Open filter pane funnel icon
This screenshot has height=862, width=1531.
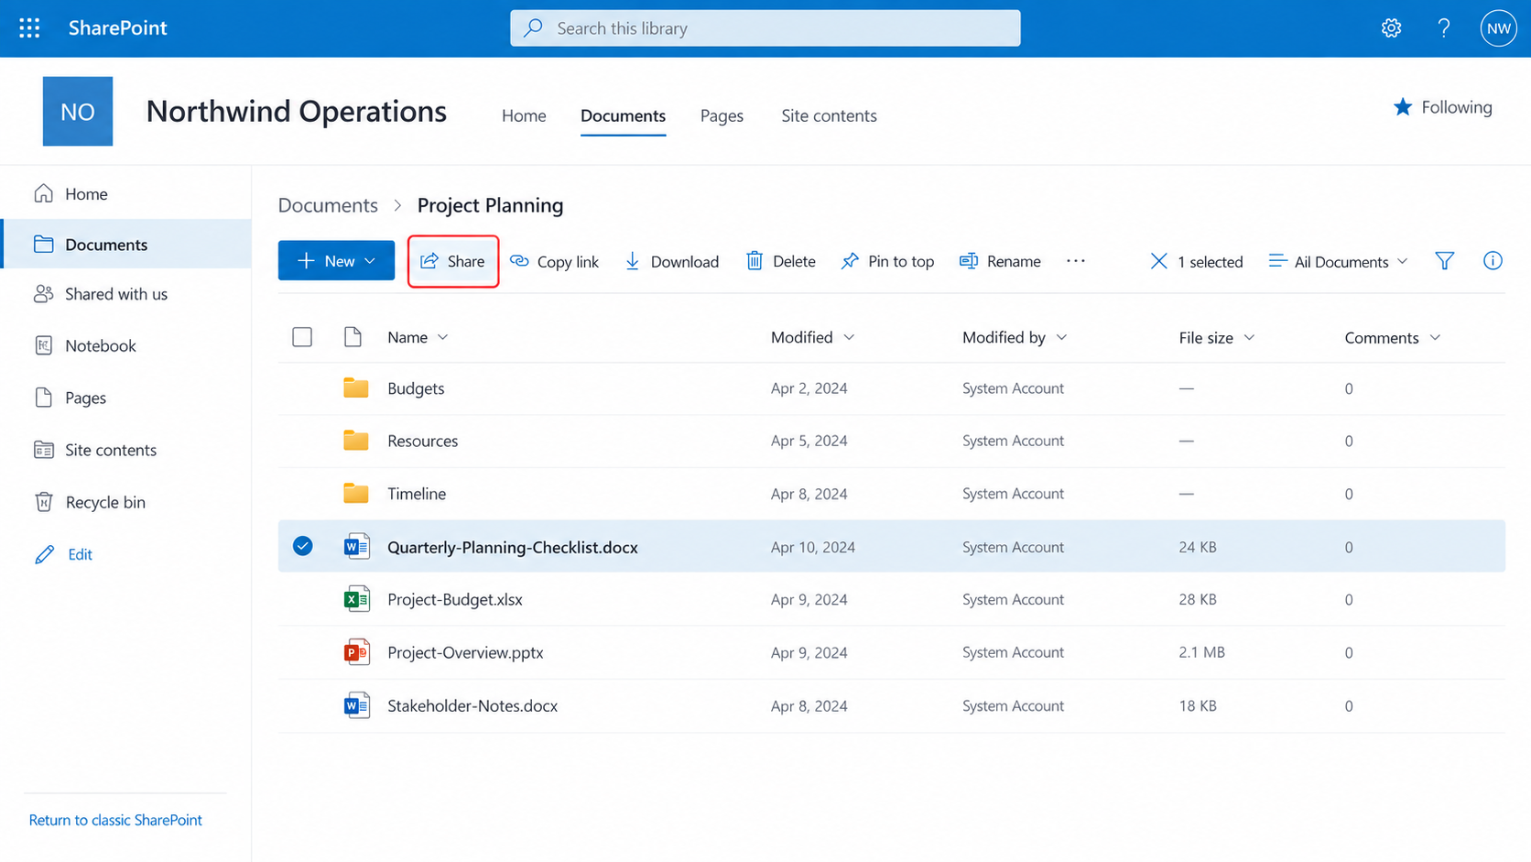(x=1445, y=261)
